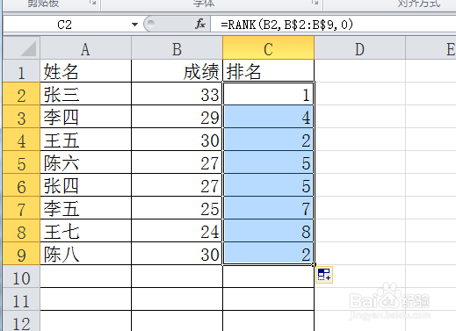Select column C header

click(268, 48)
